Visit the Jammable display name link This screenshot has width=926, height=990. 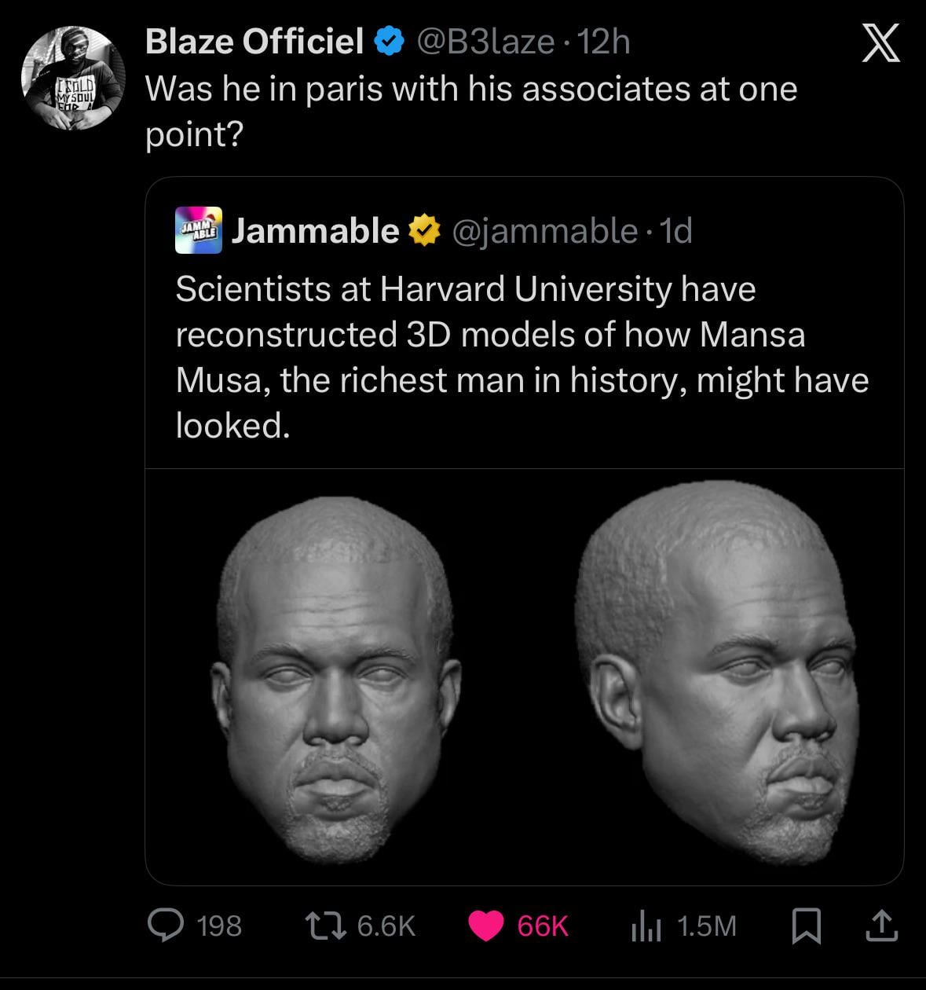point(316,230)
